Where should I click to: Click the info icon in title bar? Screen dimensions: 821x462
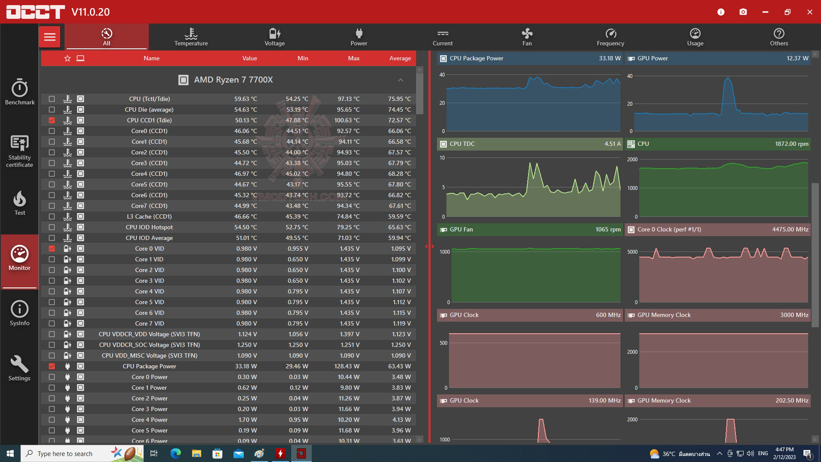(721, 12)
